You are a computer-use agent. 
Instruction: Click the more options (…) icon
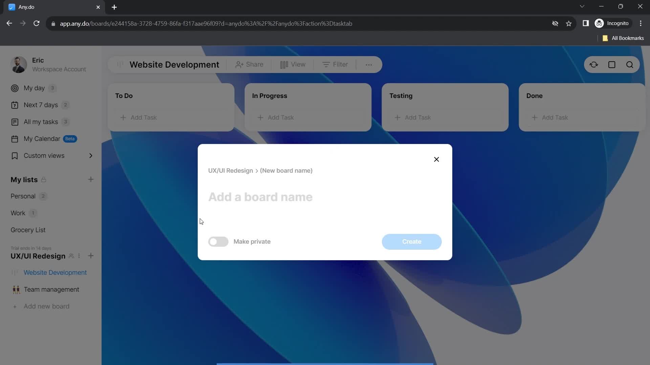(369, 65)
